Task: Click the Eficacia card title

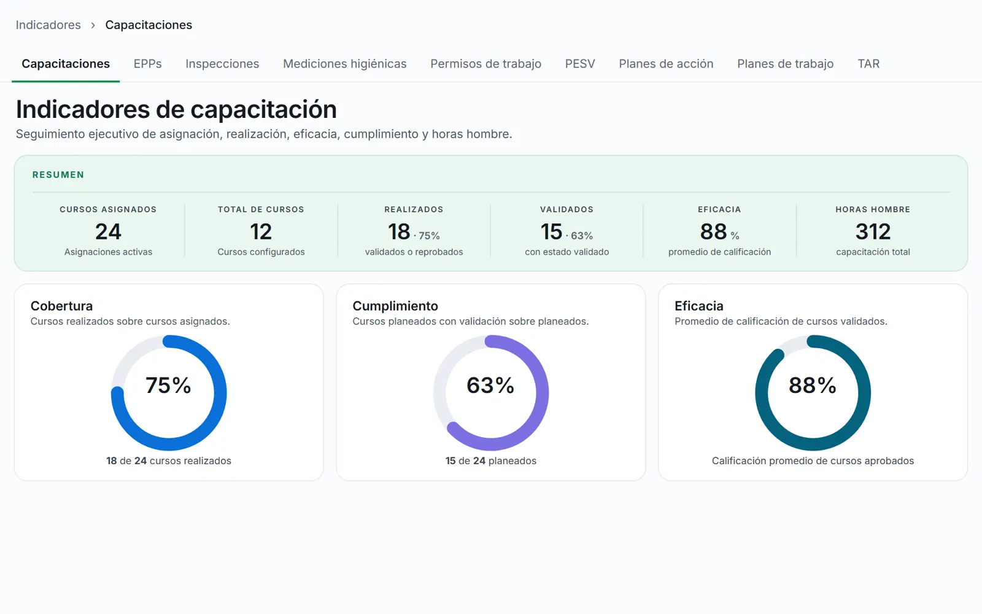Action: 699,306
